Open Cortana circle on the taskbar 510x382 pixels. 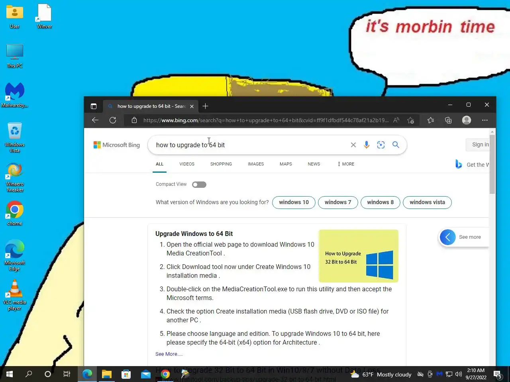(48, 374)
